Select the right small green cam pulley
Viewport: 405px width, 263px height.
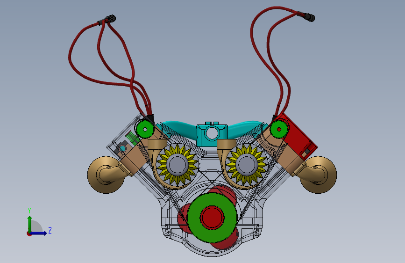point(279,129)
